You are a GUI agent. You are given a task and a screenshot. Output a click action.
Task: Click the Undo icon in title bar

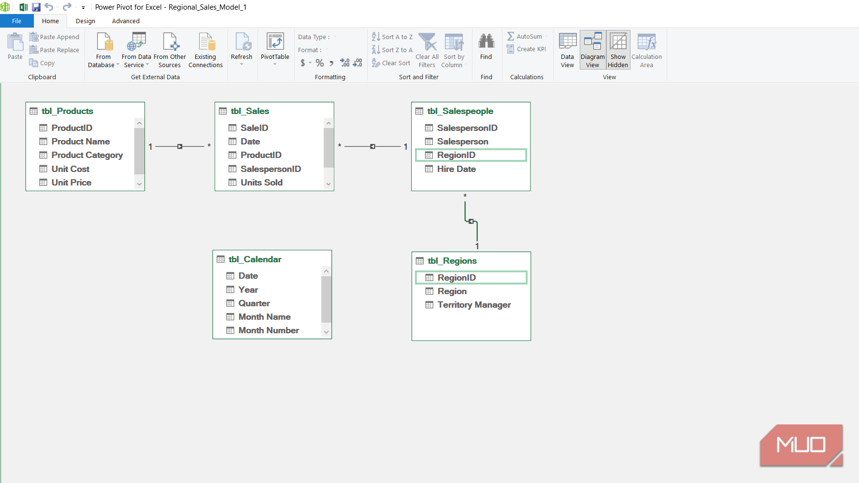coord(49,7)
